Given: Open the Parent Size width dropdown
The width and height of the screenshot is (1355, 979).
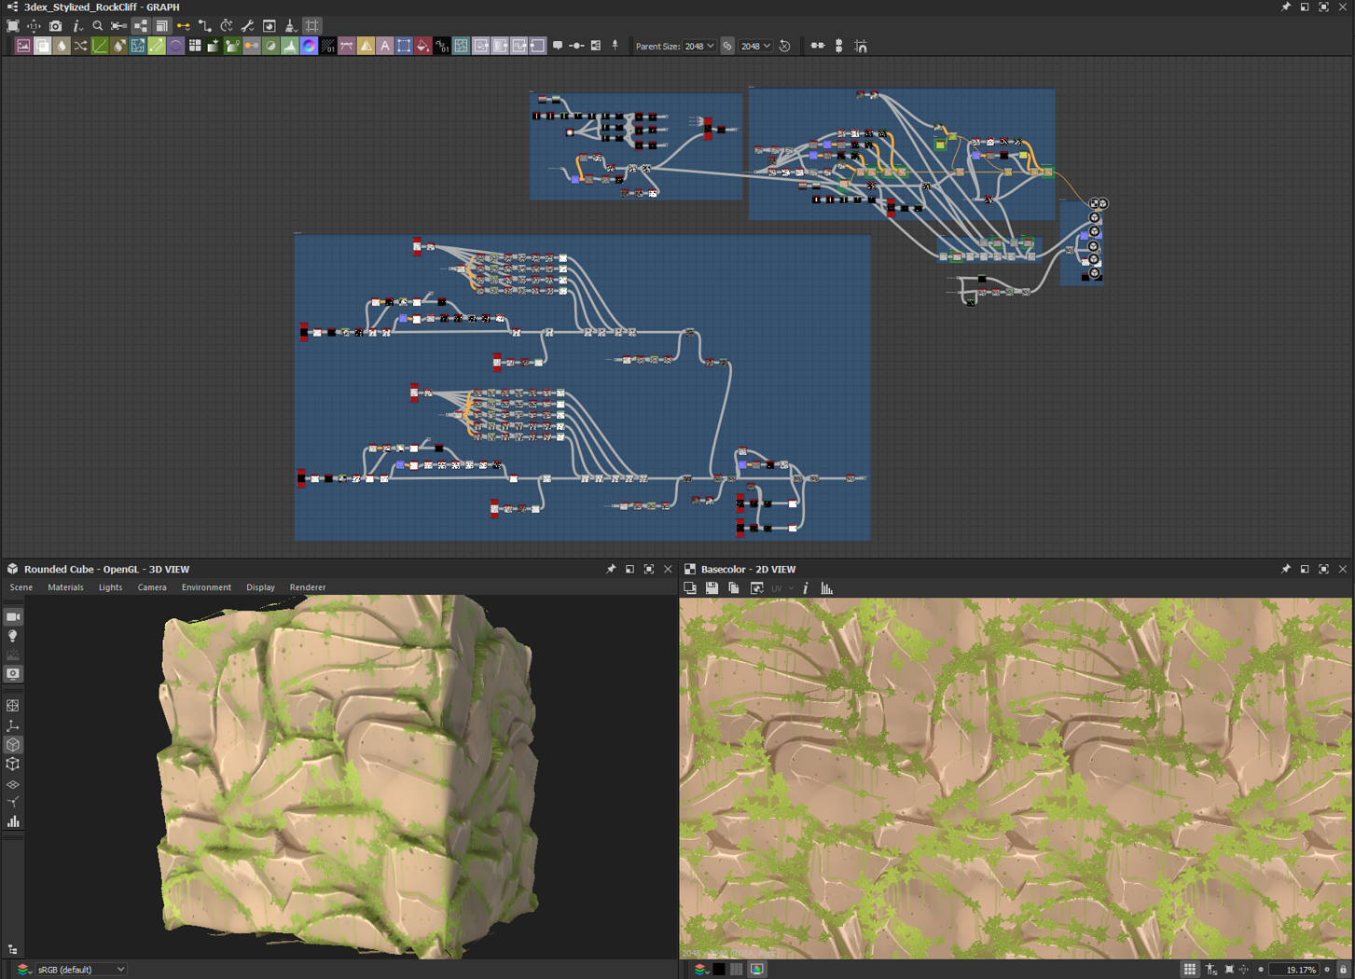Looking at the screenshot, I should click(699, 46).
